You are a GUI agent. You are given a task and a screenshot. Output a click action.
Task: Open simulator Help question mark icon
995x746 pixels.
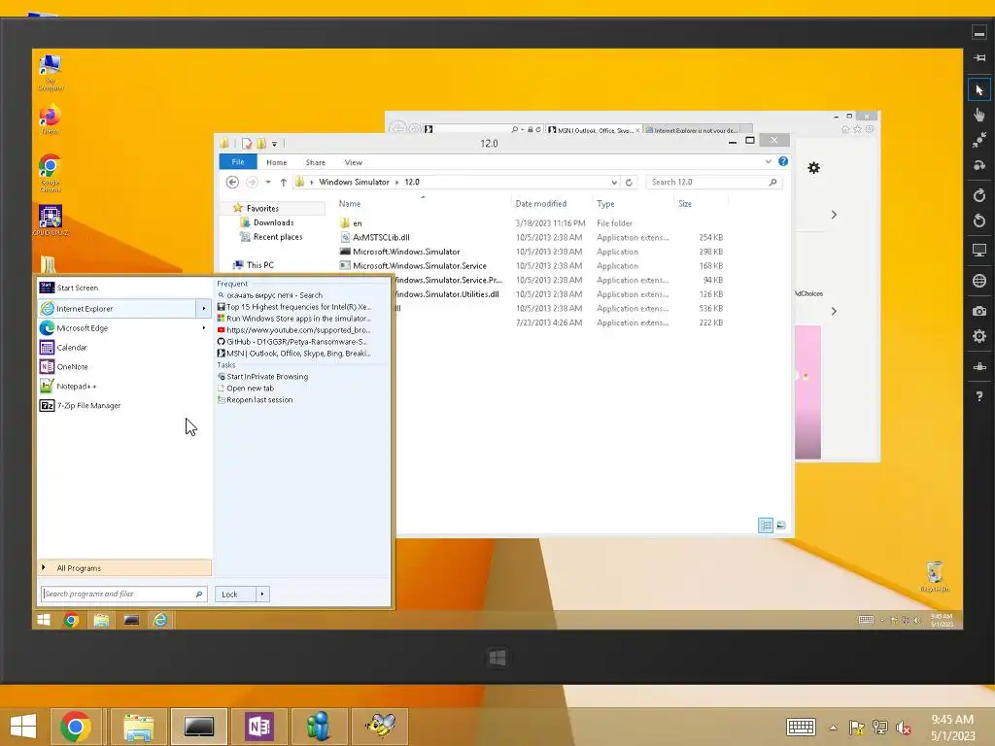pyautogui.click(x=979, y=396)
